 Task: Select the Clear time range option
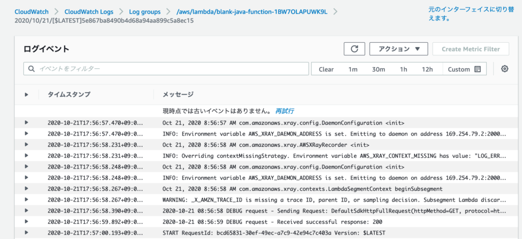pyautogui.click(x=326, y=69)
